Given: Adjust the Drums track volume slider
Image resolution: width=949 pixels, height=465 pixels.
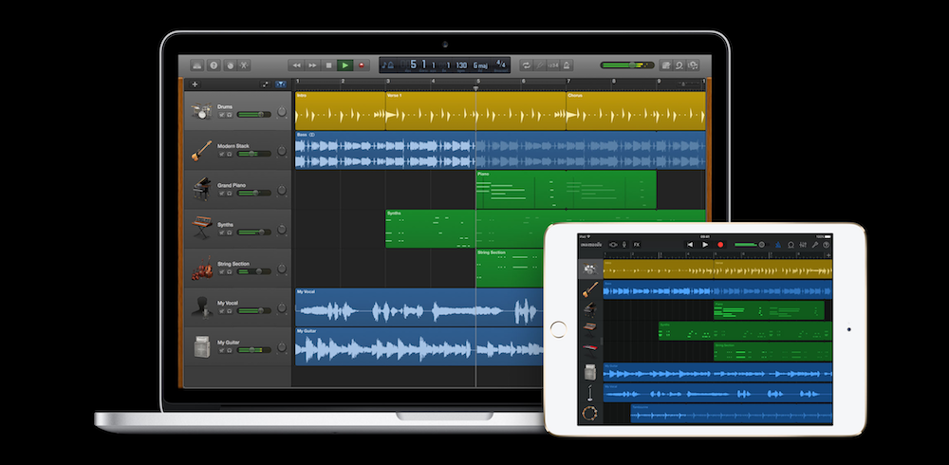Looking at the screenshot, I should [x=252, y=114].
